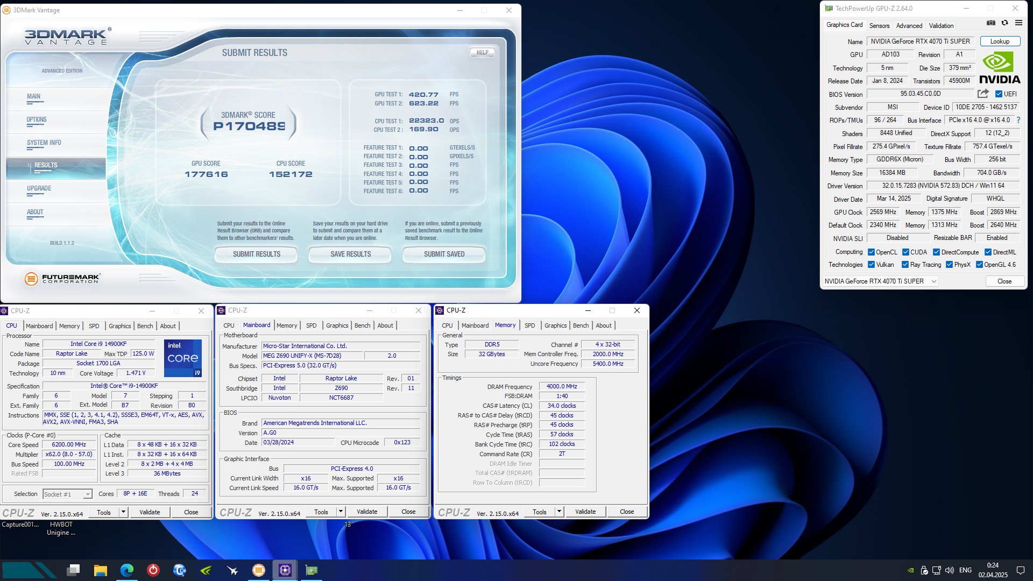Open the GPU-Z hamburger menu icon
Screen dimensions: 1033x581
[x=1018, y=23]
